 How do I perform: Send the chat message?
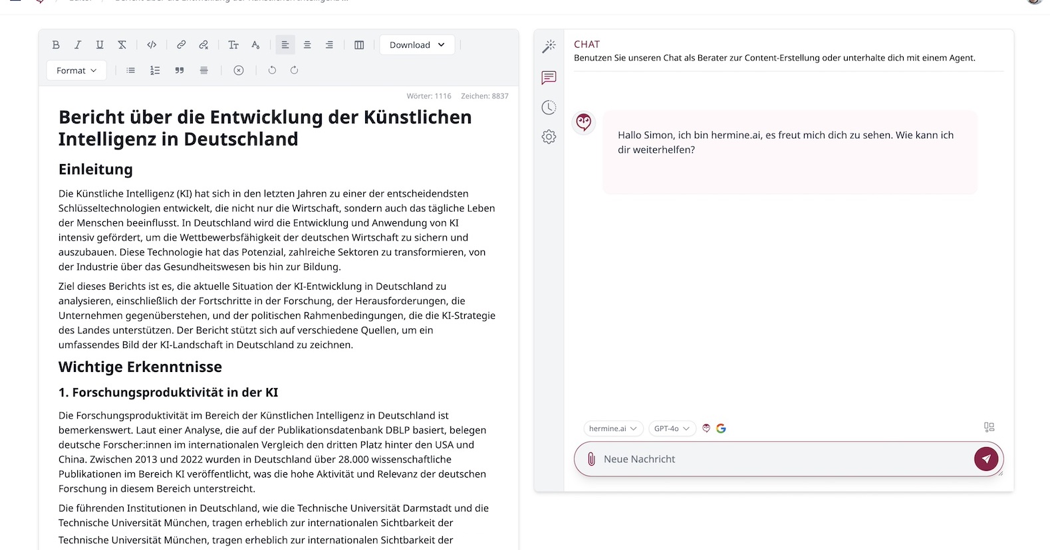coord(986,459)
